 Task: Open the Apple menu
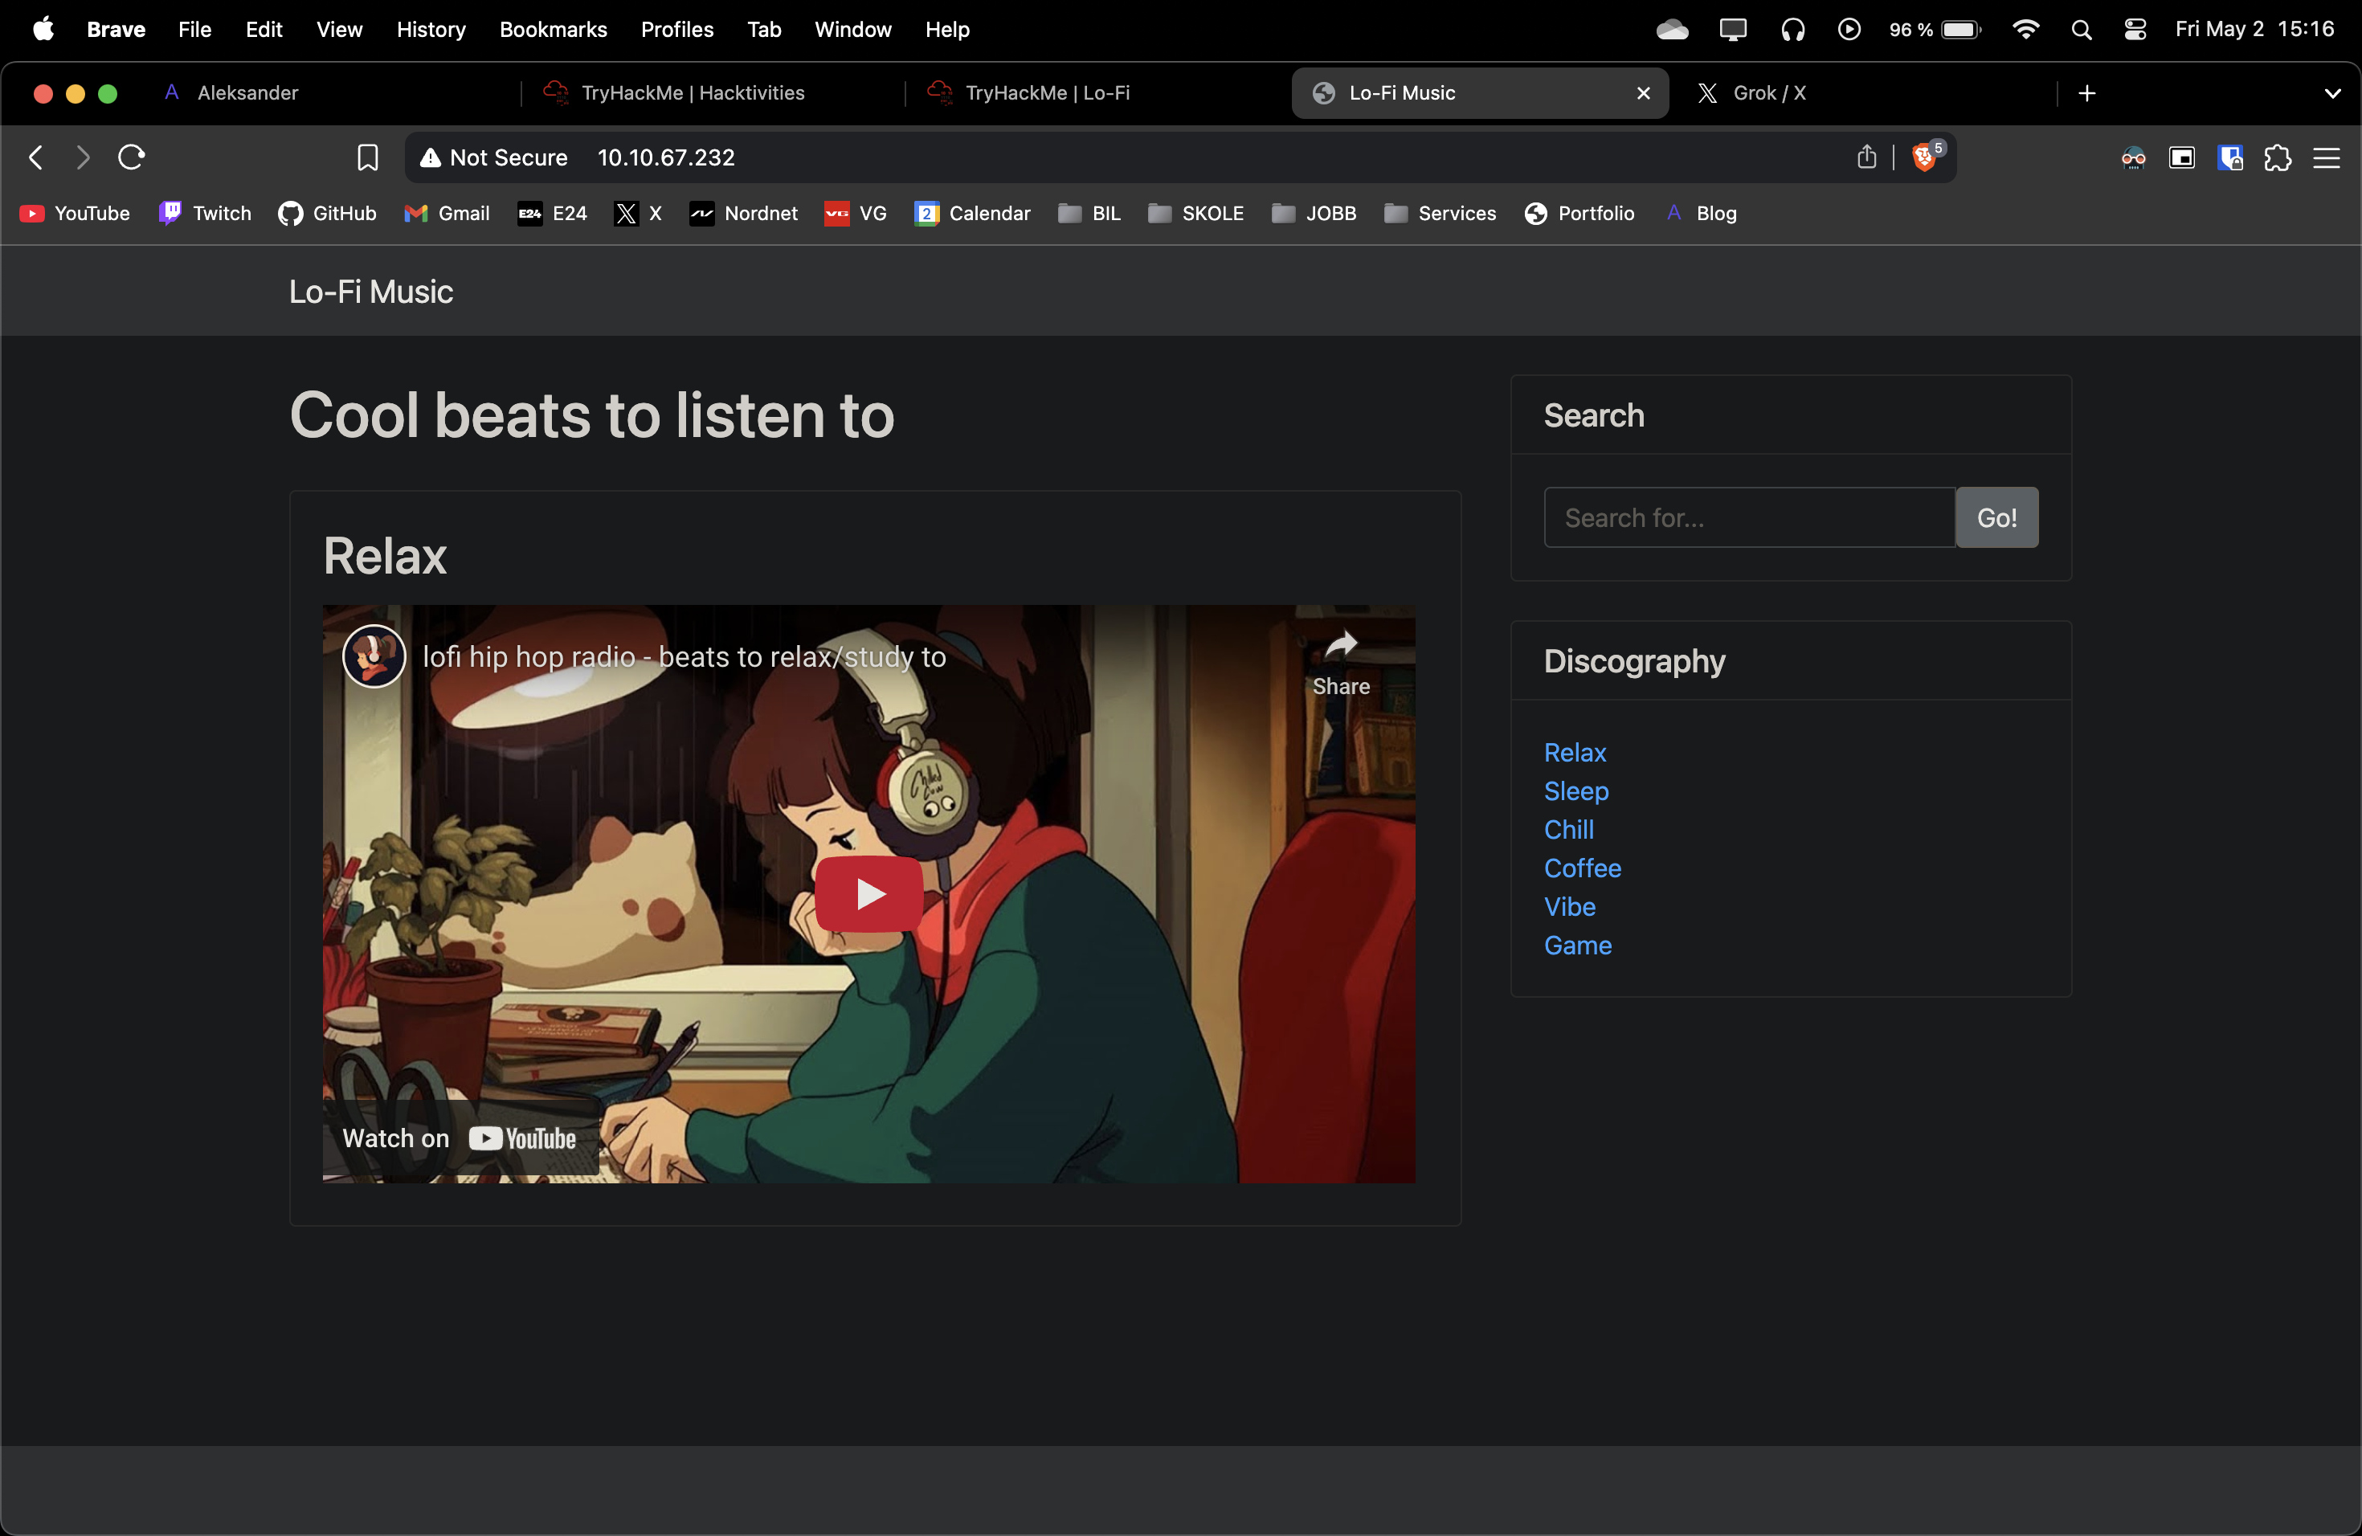[43, 30]
